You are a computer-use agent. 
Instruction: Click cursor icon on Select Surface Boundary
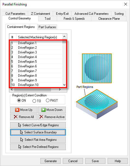point(22,132)
